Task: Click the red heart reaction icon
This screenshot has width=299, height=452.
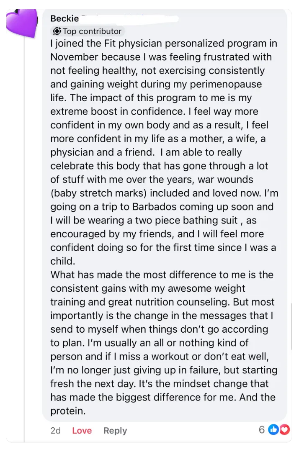Action: (285, 430)
